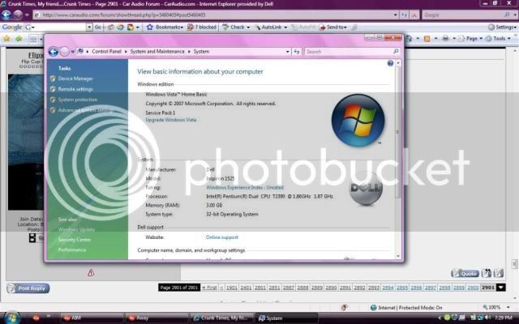Click the report post warning icon
The height and width of the screenshot is (324, 519).
(91, 273)
